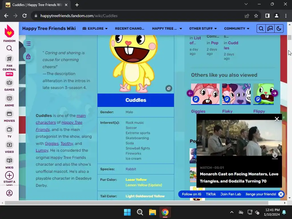Open Chrome profile icon
292x219 pixels.
(x=277, y=16)
